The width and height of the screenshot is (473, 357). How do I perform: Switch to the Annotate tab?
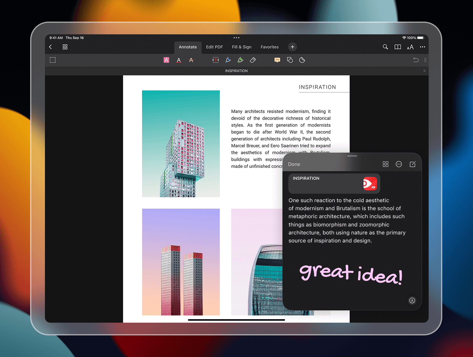coord(188,47)
